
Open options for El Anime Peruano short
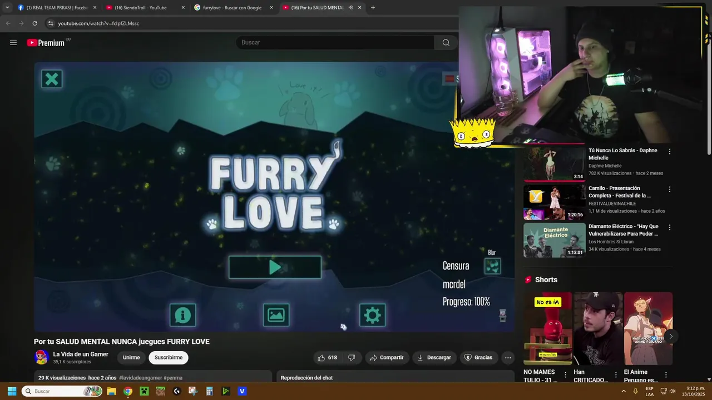coord(666,375)
